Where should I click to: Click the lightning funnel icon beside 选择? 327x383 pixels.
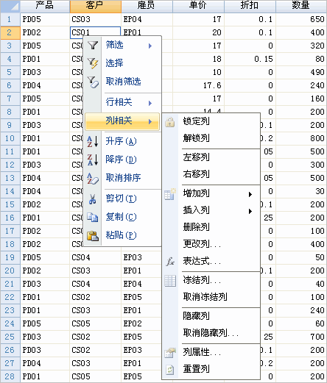93,63
